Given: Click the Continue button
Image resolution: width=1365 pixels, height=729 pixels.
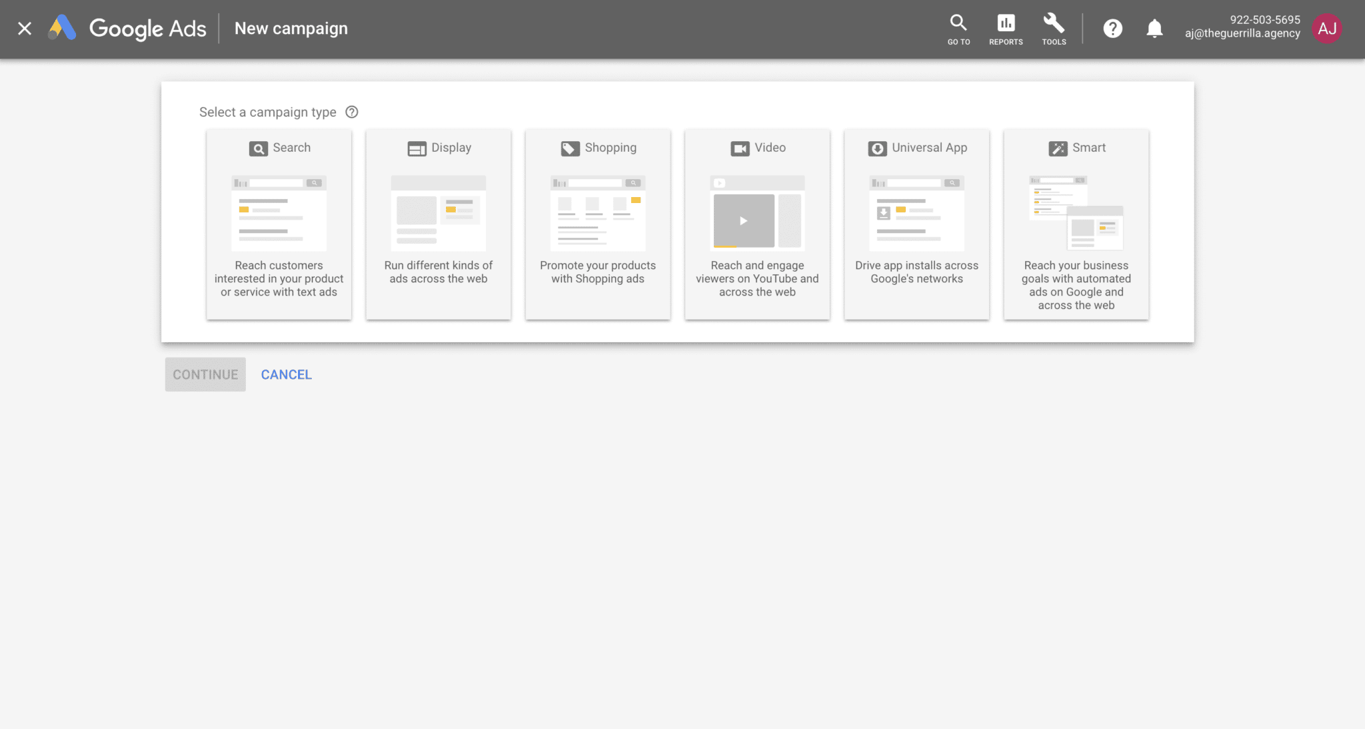Looking at the screenshot, I should (x=205, y=374).
